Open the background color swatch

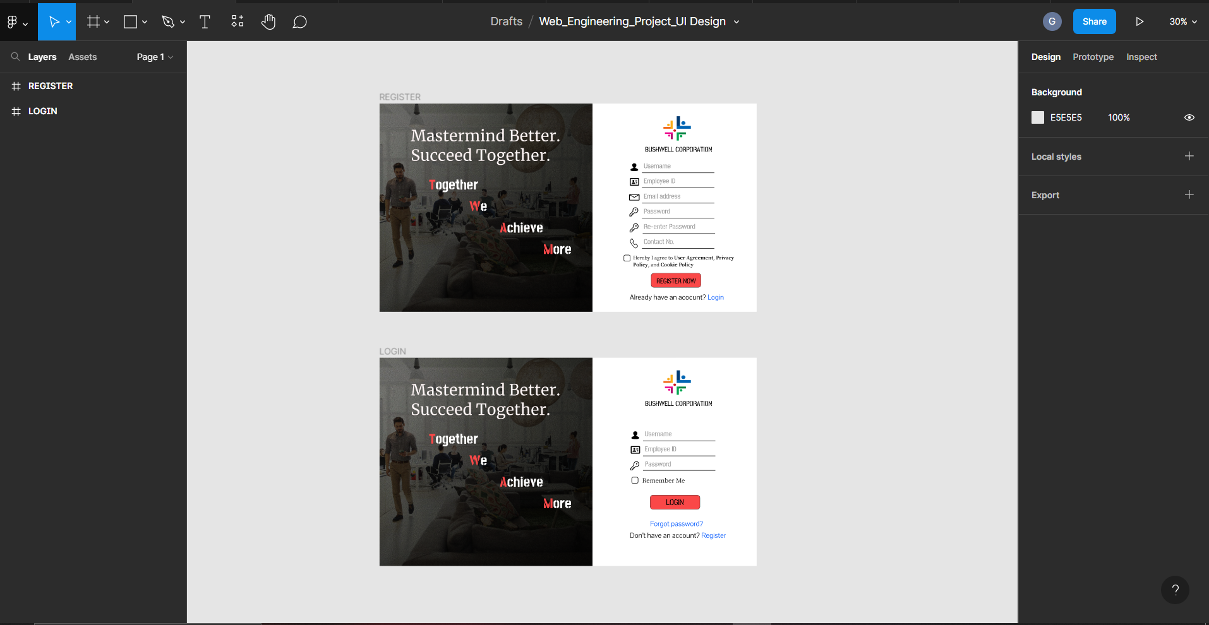(x=1038, y=117)
